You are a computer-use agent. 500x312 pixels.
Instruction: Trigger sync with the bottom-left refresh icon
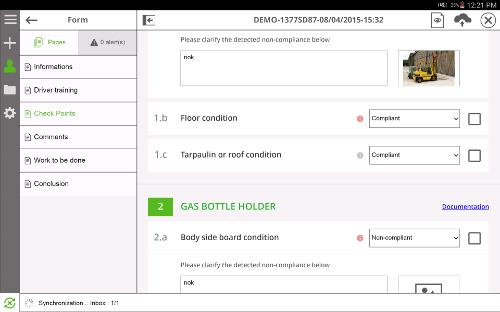tap(9, 303)
